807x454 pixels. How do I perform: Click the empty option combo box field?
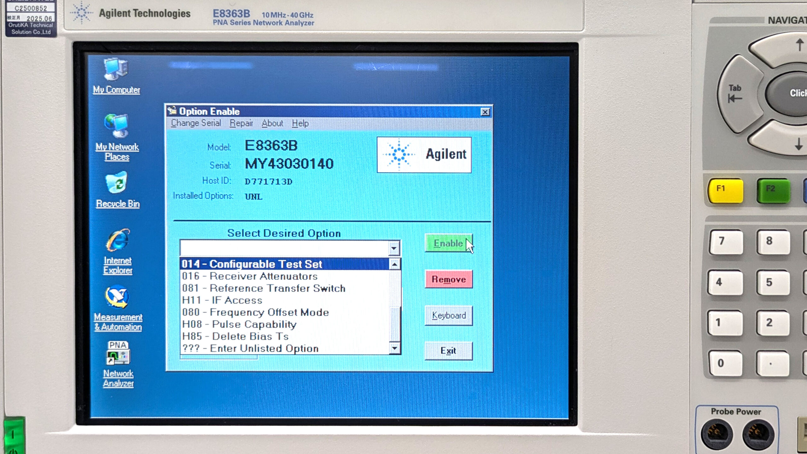[x=284, y=248]
